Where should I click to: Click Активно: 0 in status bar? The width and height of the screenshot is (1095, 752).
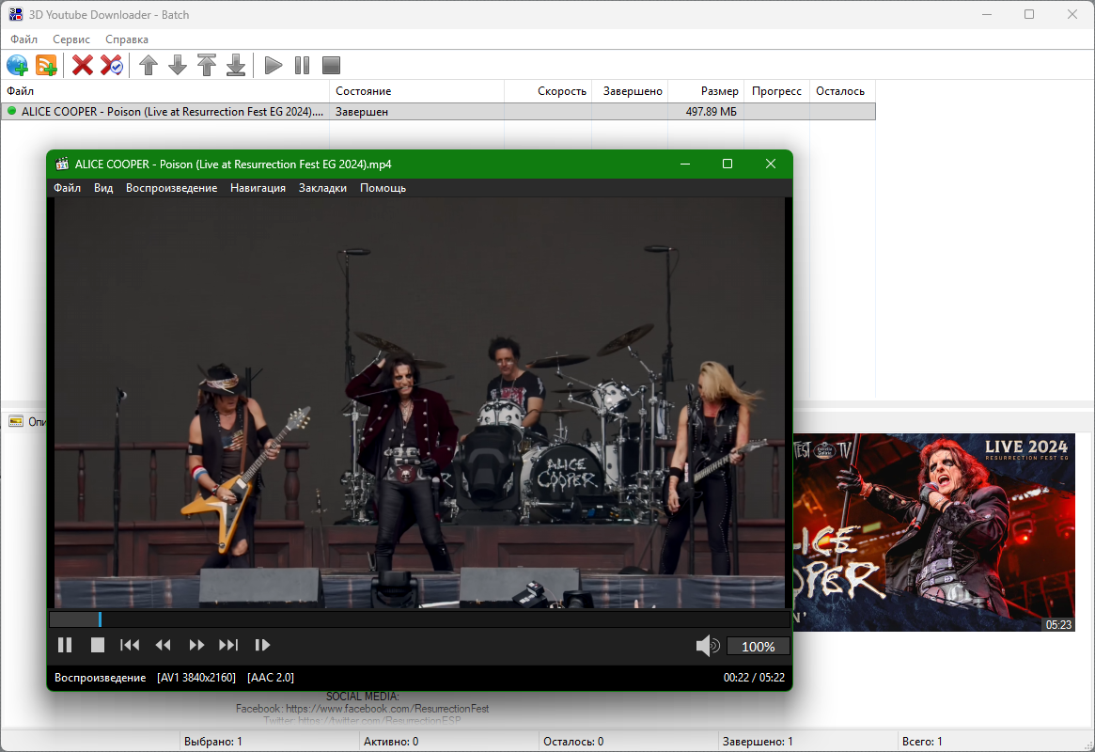pyautogui.click(x=391, y=742)
